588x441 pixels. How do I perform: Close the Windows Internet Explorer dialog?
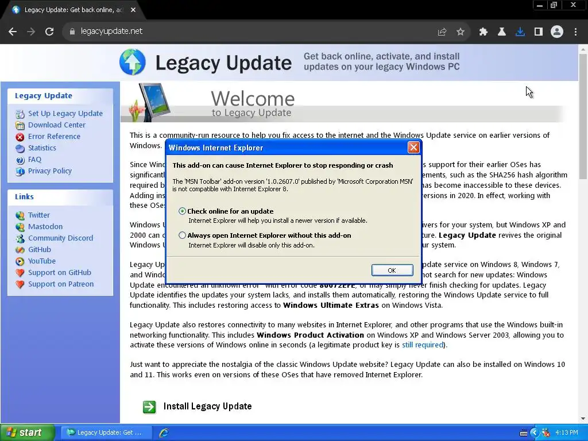point(413,148)
